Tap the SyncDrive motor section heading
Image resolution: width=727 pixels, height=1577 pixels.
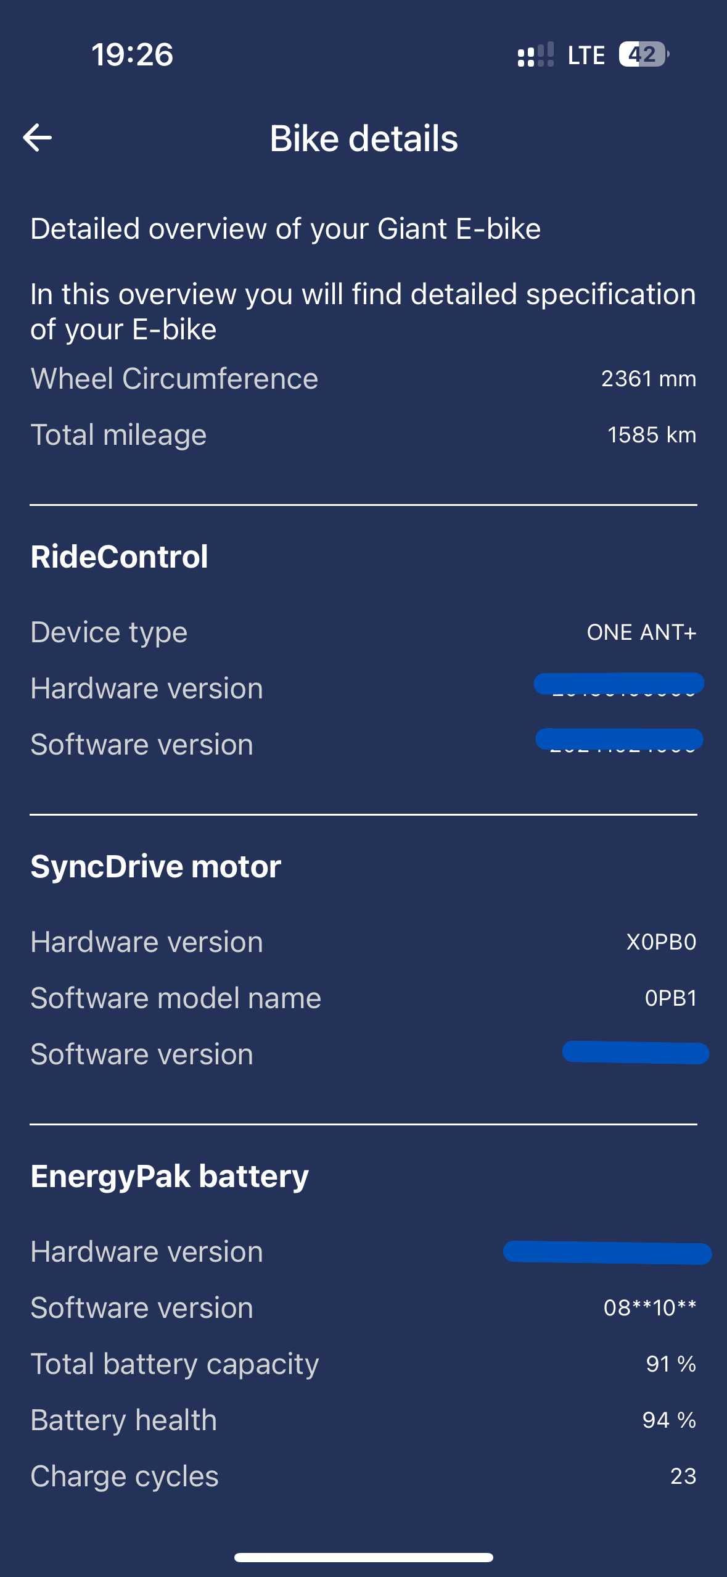pos(155,866)
